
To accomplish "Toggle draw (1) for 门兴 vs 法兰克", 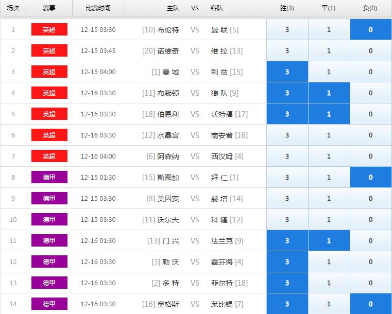I will (329, 241).
